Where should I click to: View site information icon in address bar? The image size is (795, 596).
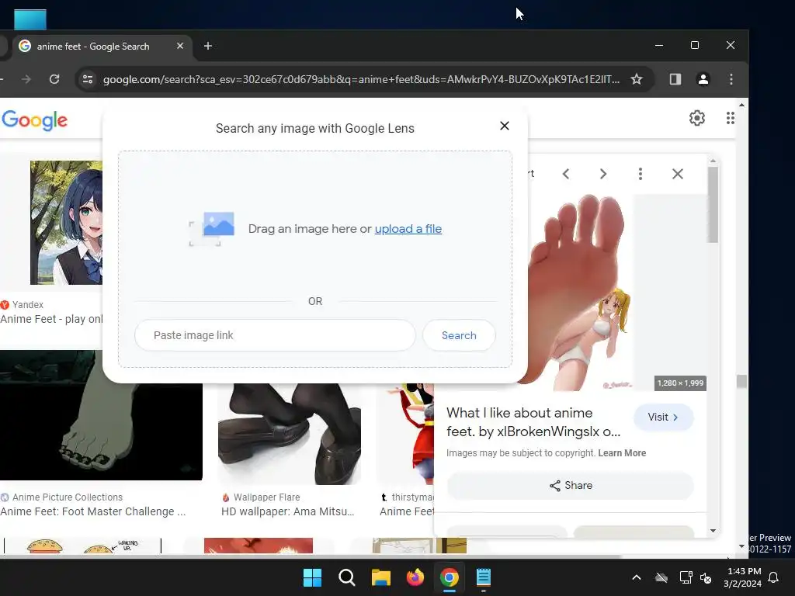[88, 79]
